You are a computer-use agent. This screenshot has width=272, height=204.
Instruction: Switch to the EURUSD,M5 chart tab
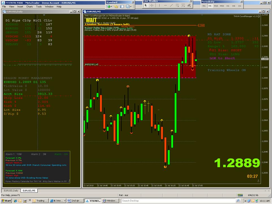click(29, 191)
